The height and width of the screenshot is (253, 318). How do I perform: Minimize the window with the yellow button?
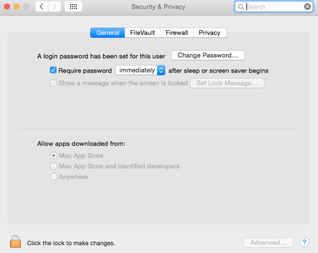[x=17, y=7]
